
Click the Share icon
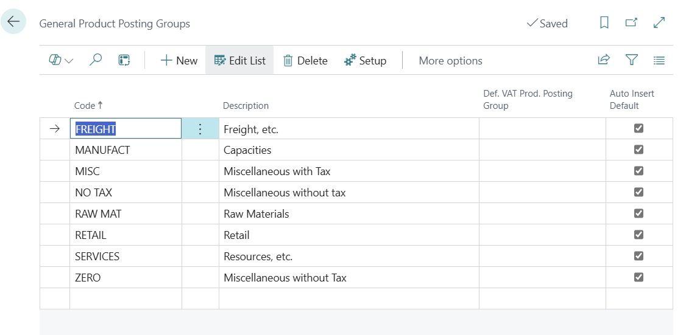pyautogui.click(x=604, y=60)
